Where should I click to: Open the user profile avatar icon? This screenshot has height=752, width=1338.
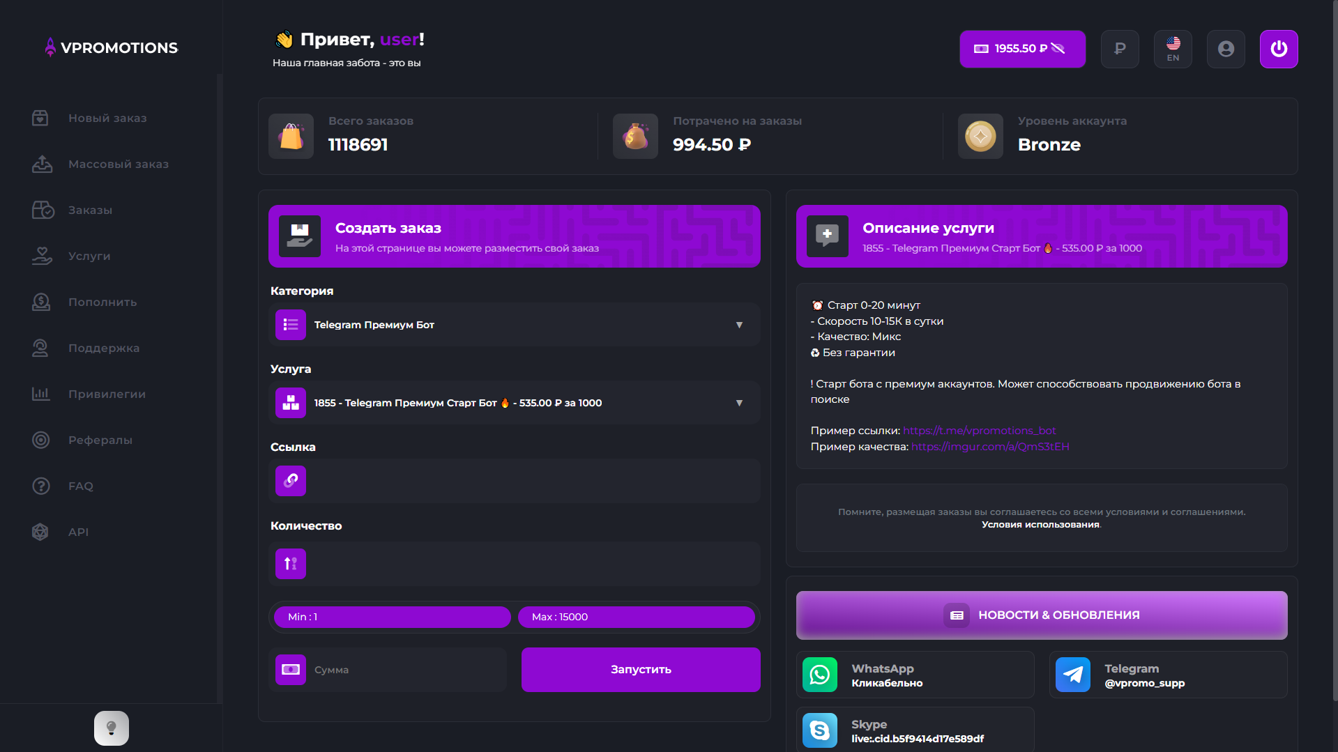click(1226, 49)
